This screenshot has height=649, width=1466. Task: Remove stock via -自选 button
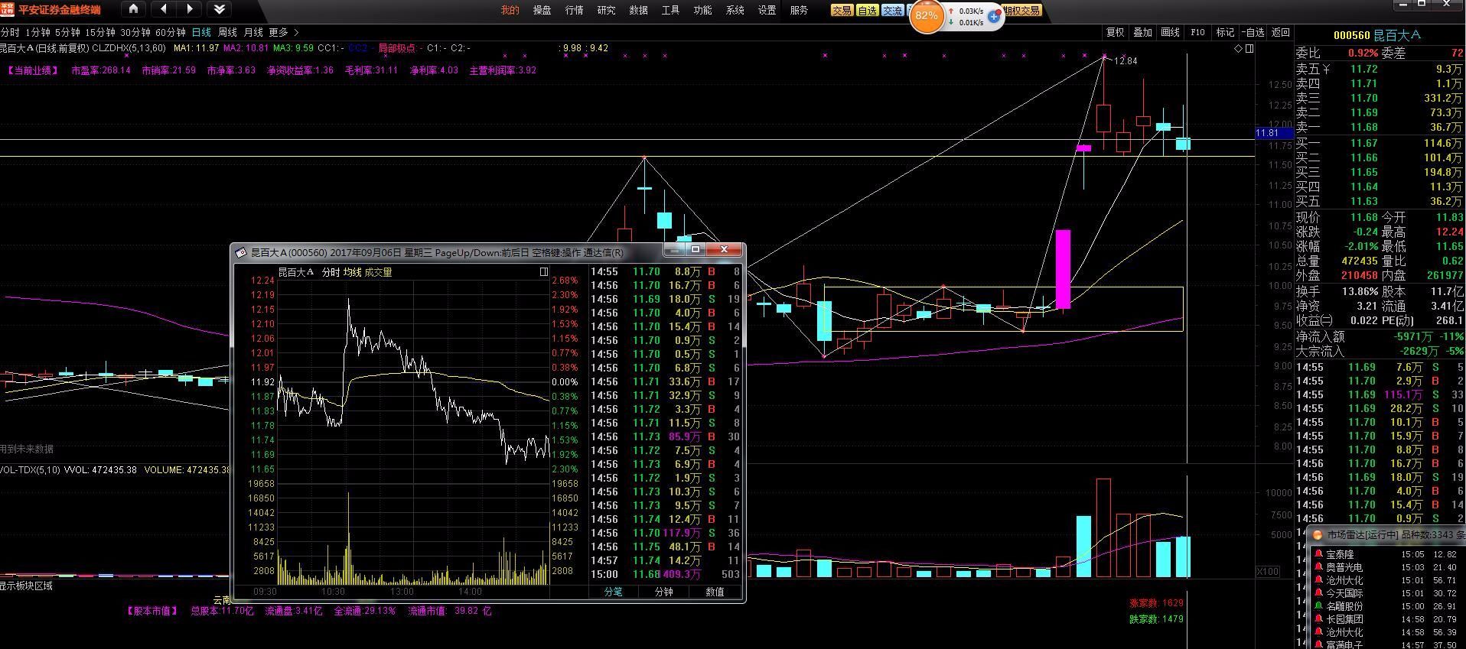(1253, 32)
